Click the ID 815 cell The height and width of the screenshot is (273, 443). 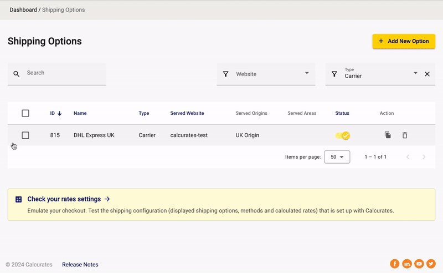pyautogui.click(x=55, y=135)
